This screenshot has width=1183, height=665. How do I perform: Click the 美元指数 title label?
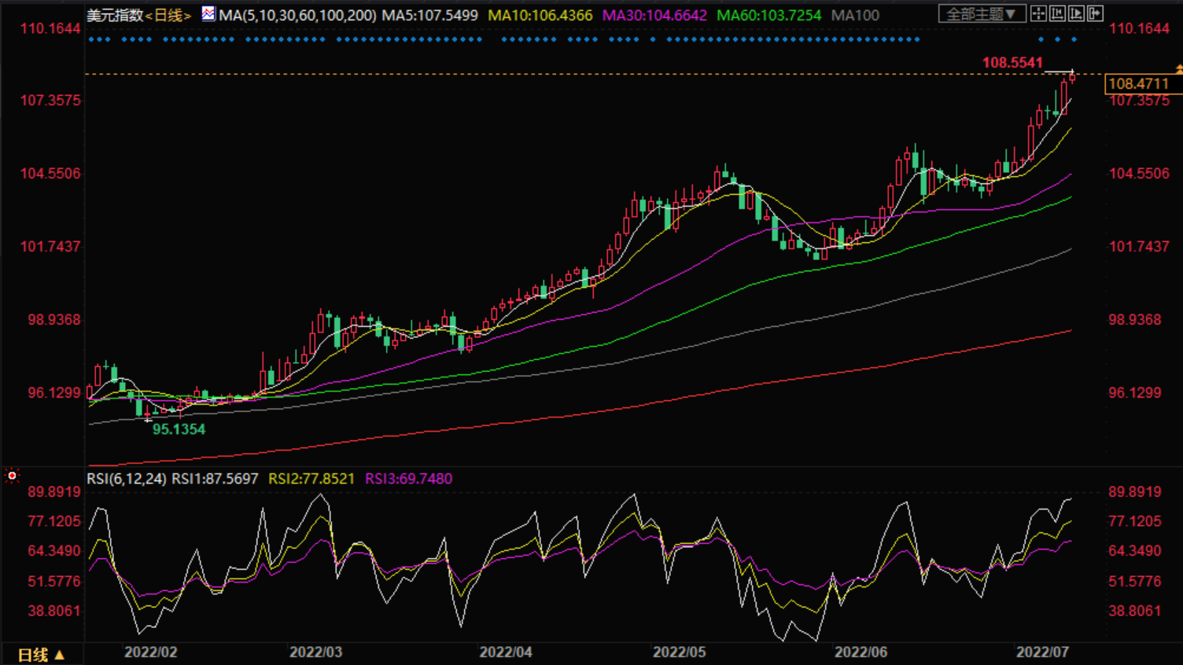tap(115, 15)
